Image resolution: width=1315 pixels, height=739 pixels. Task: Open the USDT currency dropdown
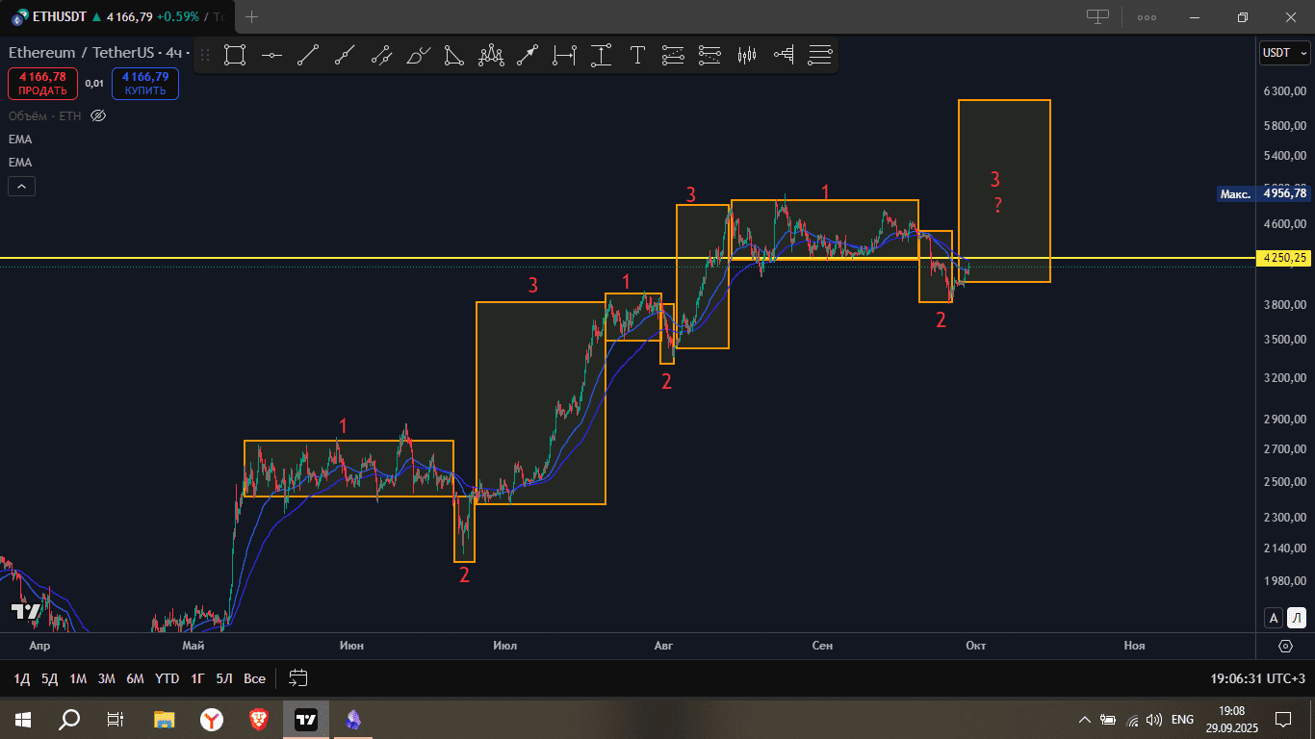point(1284,53)
